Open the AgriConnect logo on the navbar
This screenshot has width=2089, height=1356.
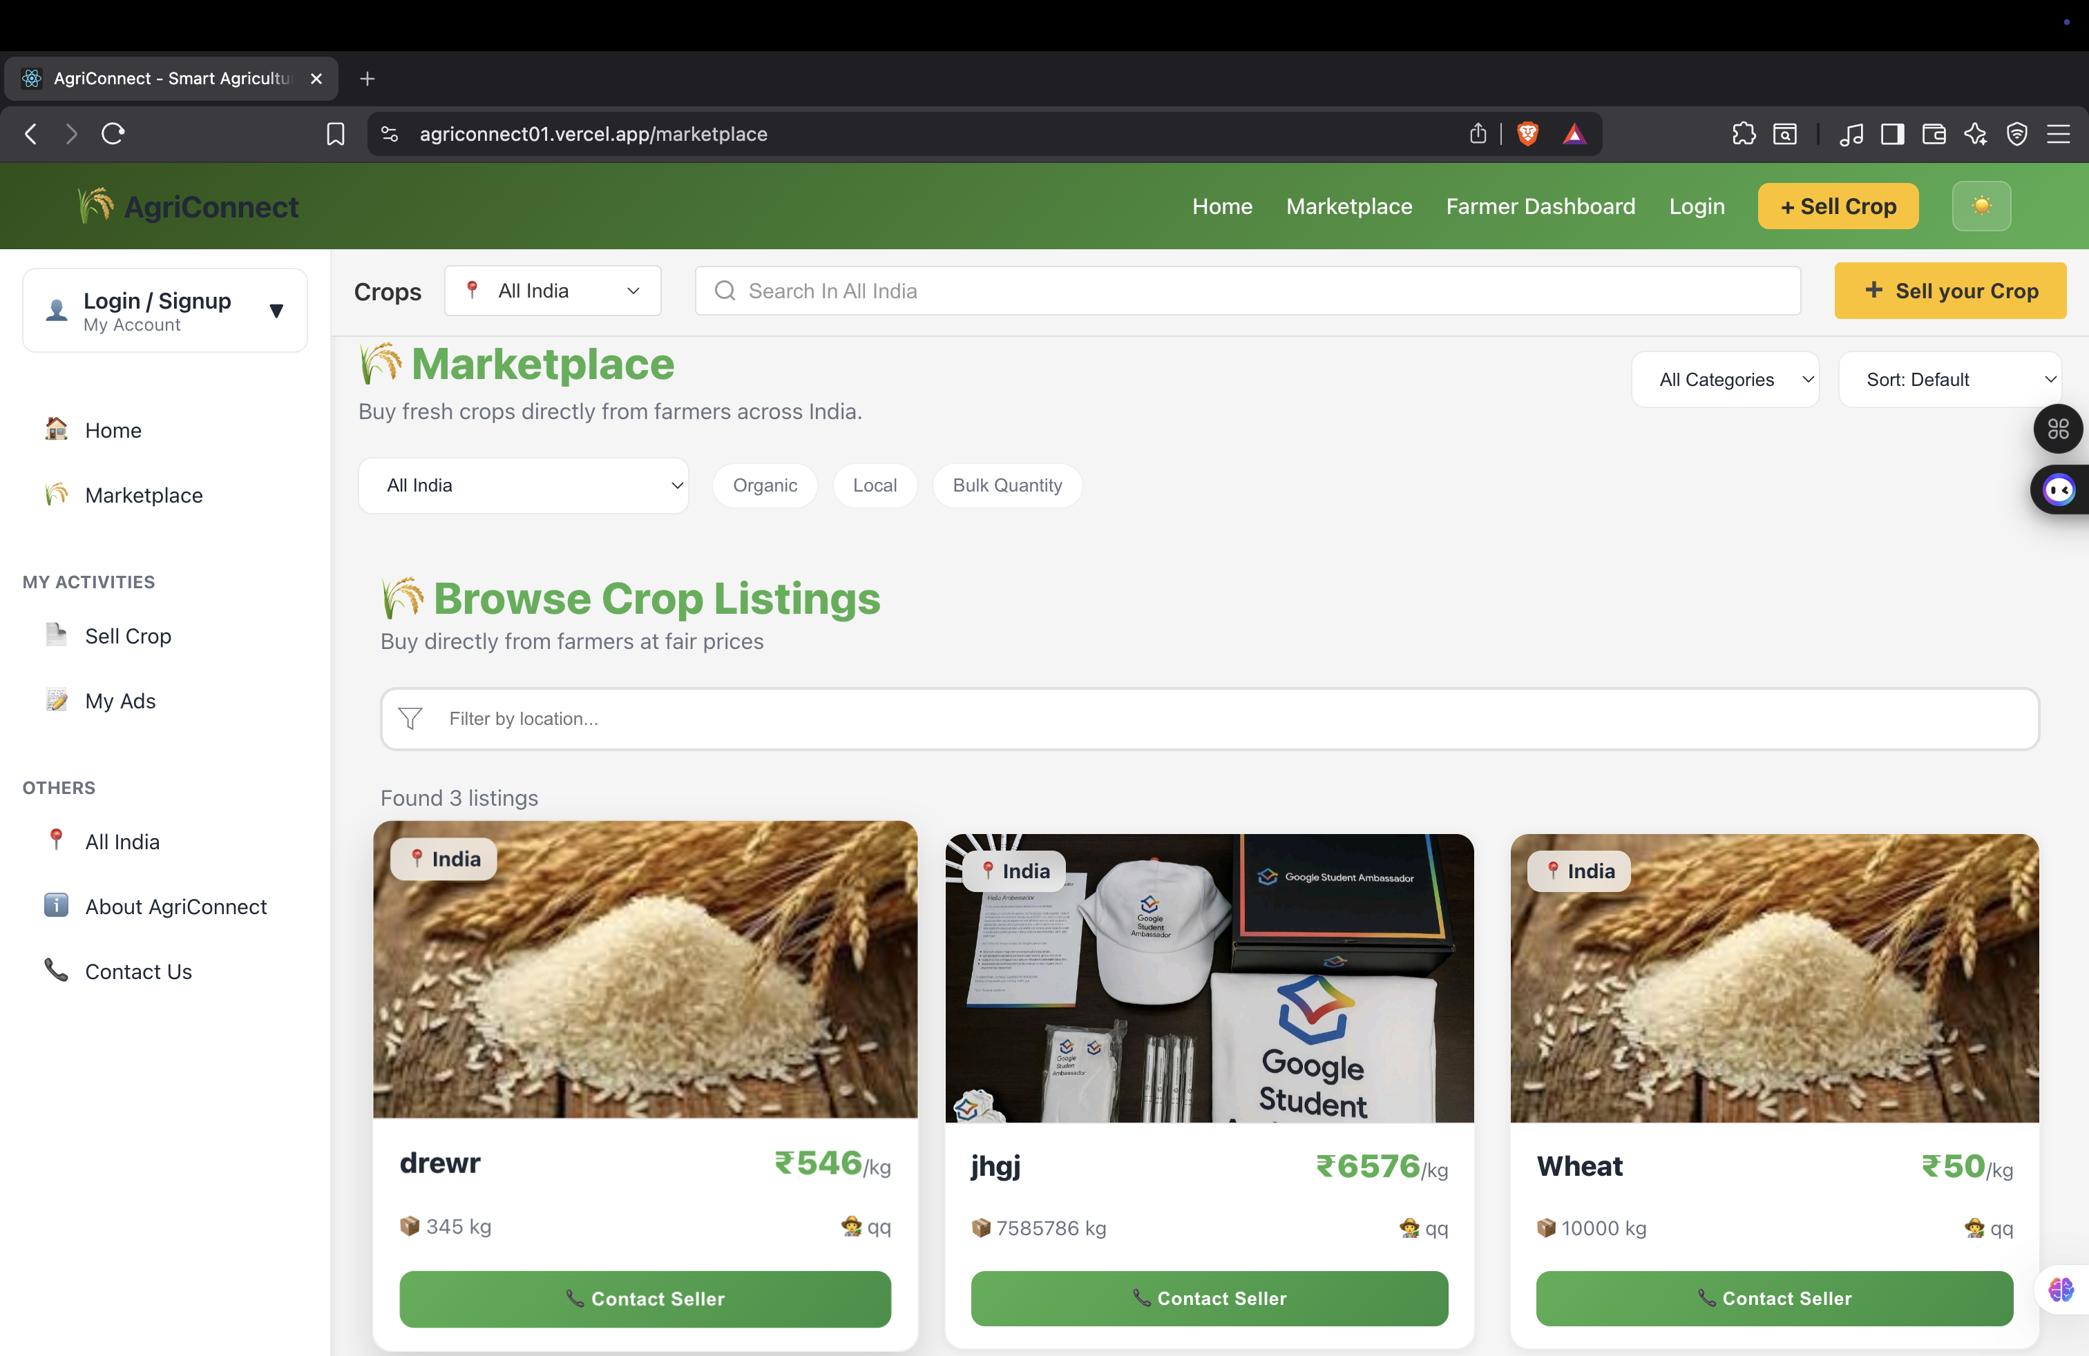187,206
